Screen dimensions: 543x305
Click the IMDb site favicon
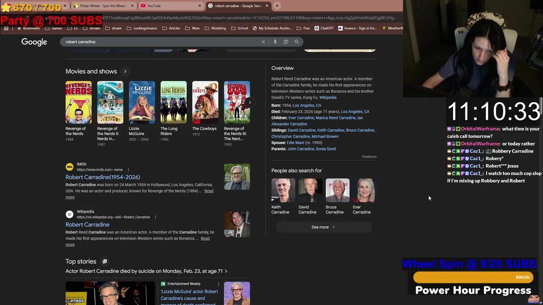70,167
